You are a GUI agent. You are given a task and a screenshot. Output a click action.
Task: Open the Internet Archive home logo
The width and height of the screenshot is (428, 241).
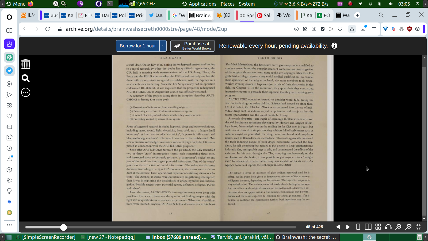tap(26, 64)
